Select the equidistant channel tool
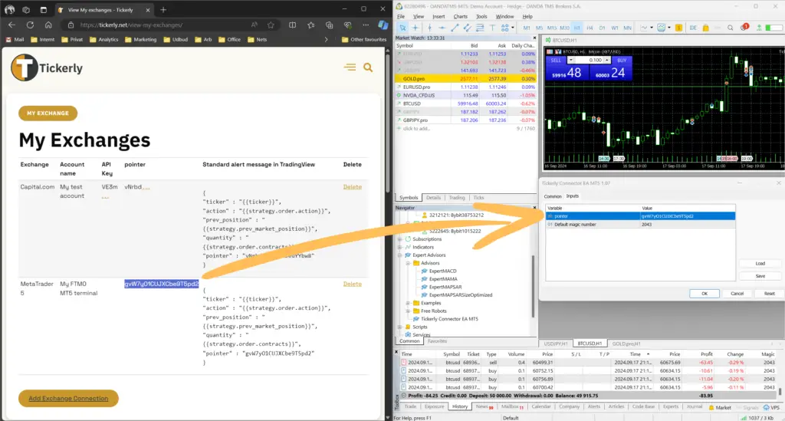The height and width of the screenshot is (421, 785). (x=467, y=28)
